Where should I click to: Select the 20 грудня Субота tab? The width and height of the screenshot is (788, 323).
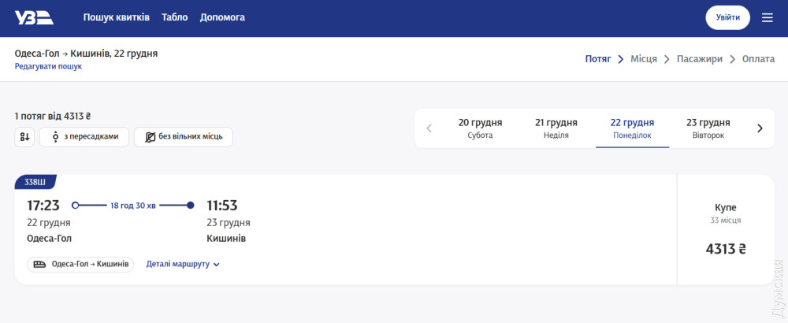(x=480, y=128)
